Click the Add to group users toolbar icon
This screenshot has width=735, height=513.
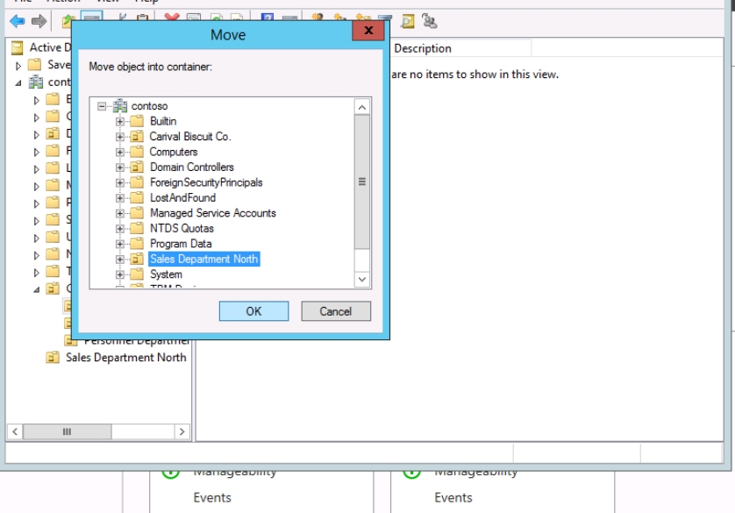[429, 21]
